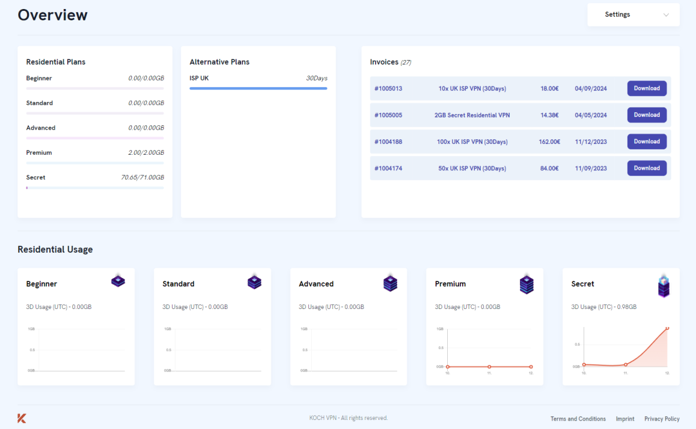The width and height of the screenshot is (696, 429).
Task: Click the 14.38€ invoice amount
Action: (549, 115)
